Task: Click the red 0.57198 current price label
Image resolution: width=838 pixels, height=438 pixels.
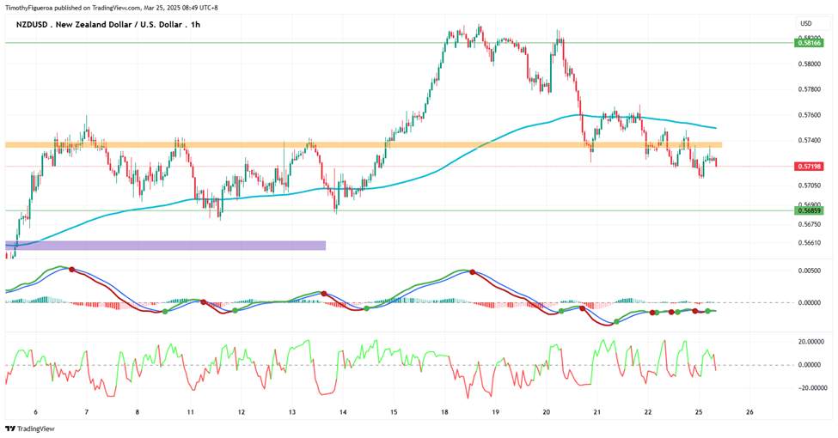Action: (809, 167)
